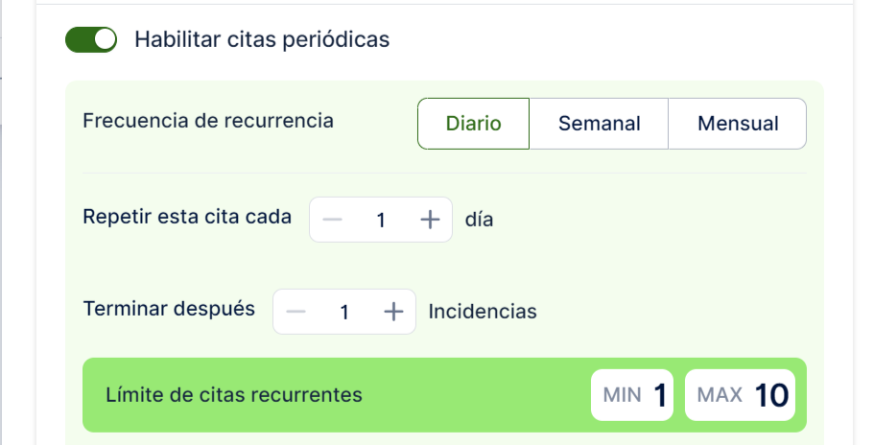Disable the Habilitar citas periódicas toggle
Screen dimensions: 874x445
(91, 39)
